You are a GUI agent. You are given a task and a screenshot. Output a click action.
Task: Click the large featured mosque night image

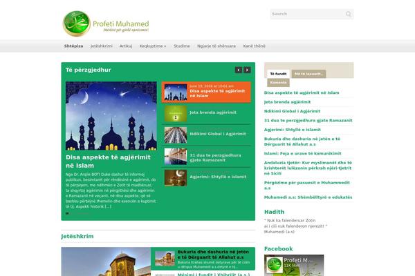[111, 116]
